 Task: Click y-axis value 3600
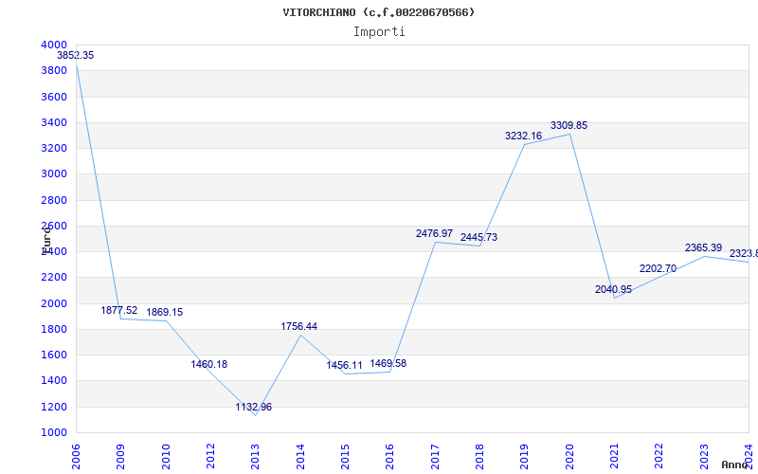click(54, 97)
